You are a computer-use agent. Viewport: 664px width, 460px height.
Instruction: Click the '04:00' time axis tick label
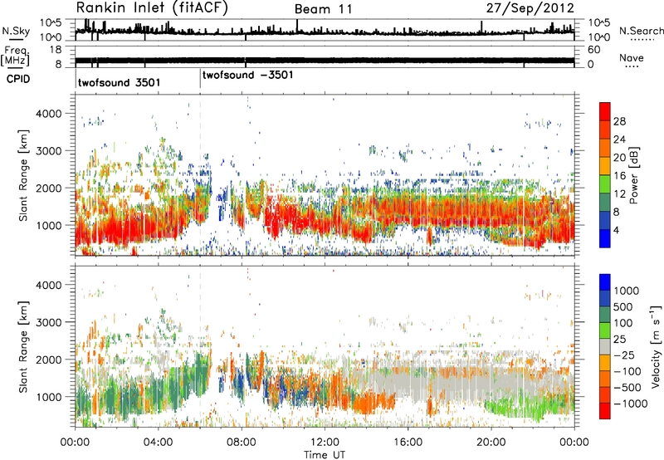tap(159, 443)
